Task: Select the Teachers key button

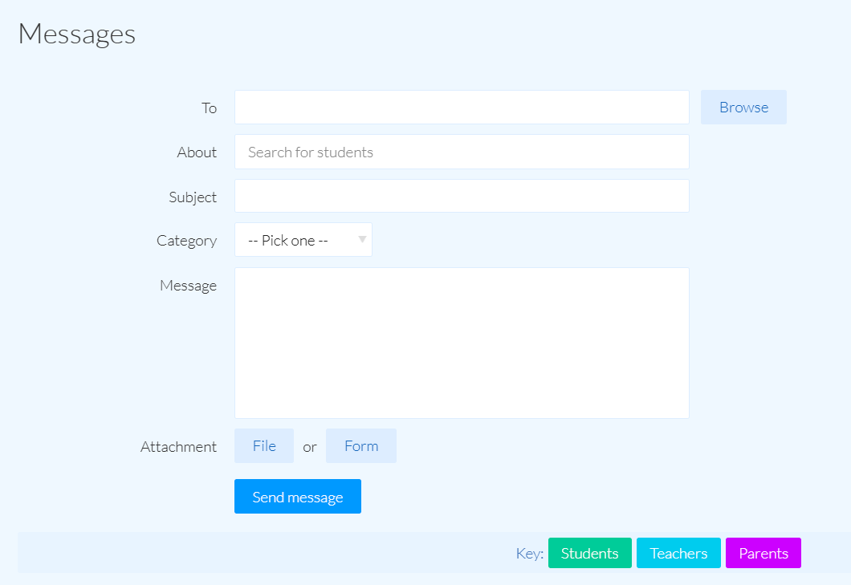Action: tap(678, 553)
